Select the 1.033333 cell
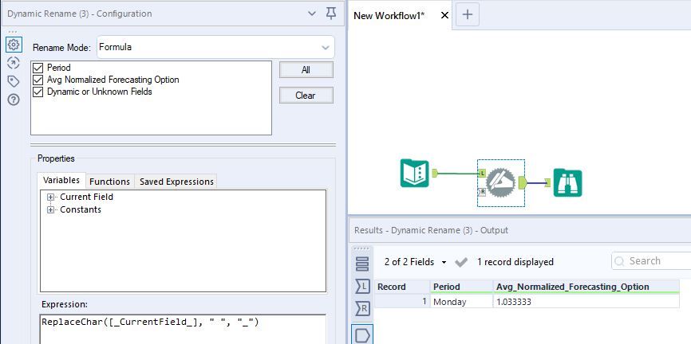Viewport: 691px width, 344px height. pos(586,302)
